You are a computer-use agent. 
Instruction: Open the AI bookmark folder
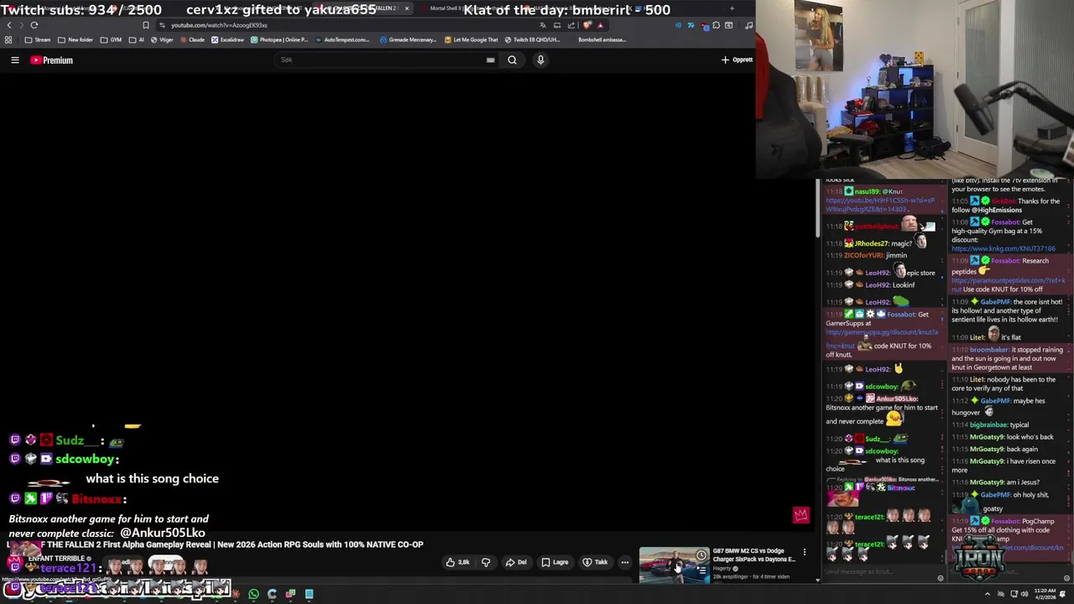pos(136,39)
